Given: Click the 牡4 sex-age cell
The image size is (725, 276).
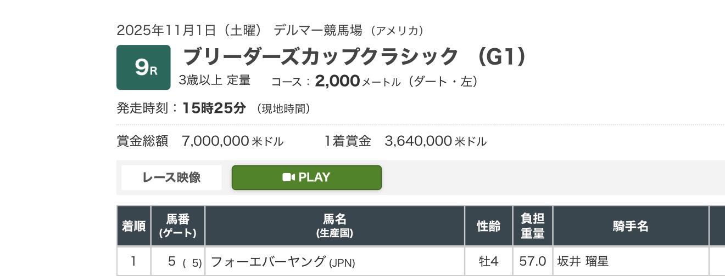Looking at the screenshot, I should [x=488, y=262].
